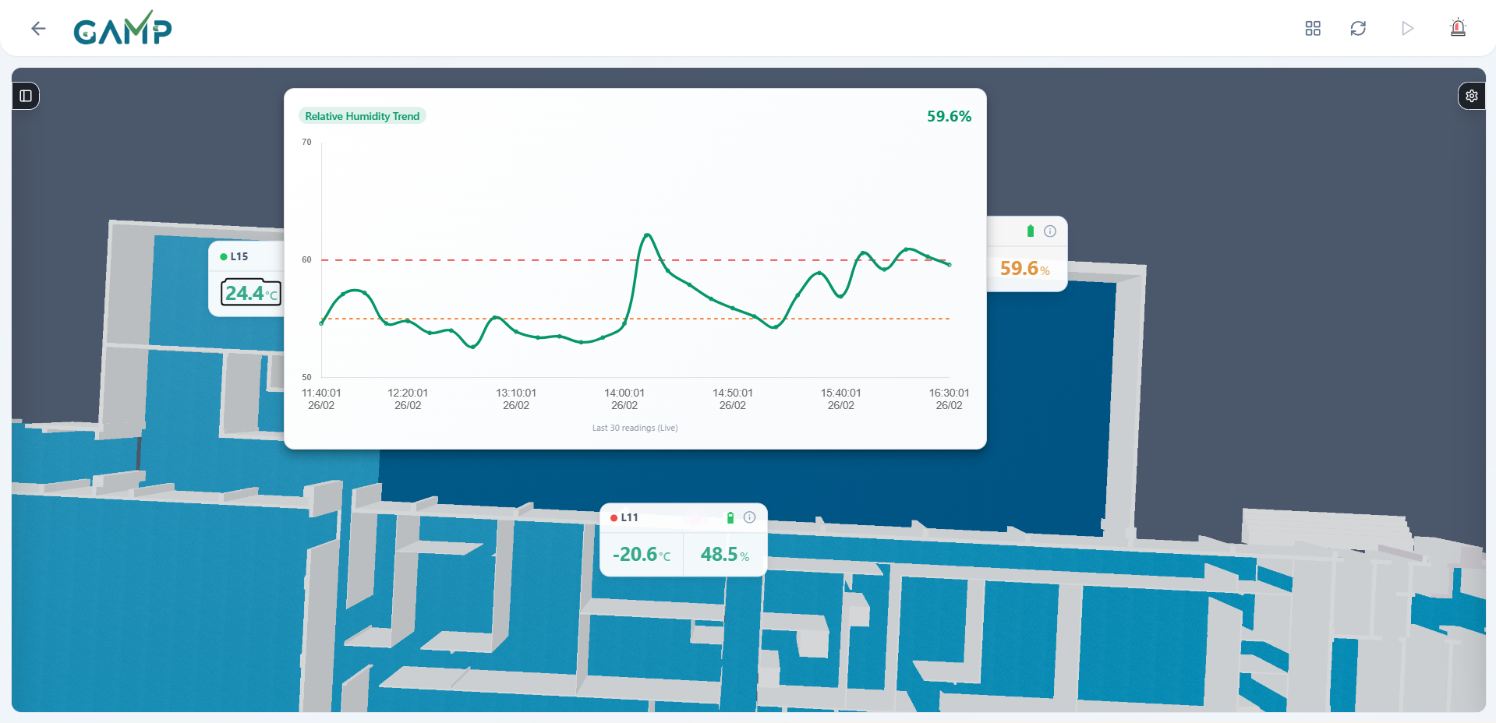
Task: Start playback with the play icon
Action: 1407,28
